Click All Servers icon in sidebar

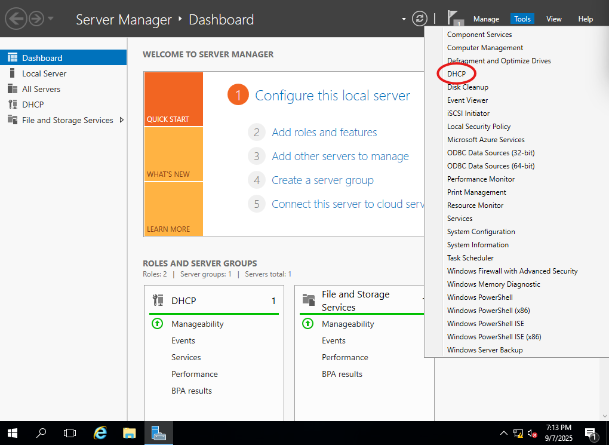[x=13, y=89]
